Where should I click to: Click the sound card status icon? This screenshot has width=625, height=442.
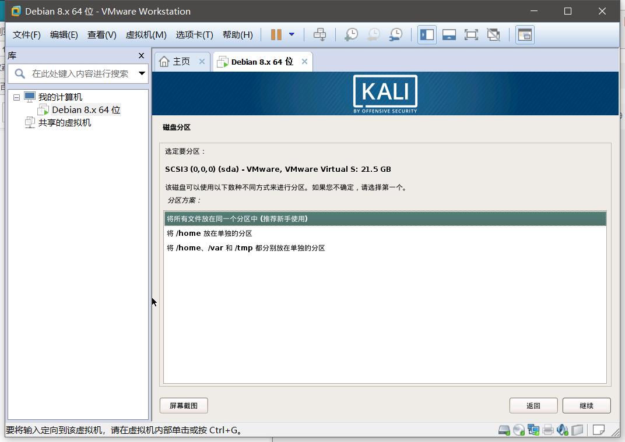(563, 430)
